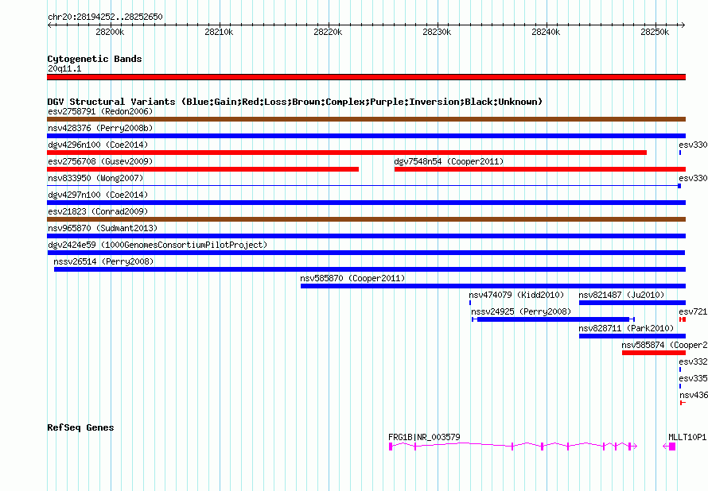
Task: Click the Cytogenetic Bands track title
Action: tap(95, 59)
